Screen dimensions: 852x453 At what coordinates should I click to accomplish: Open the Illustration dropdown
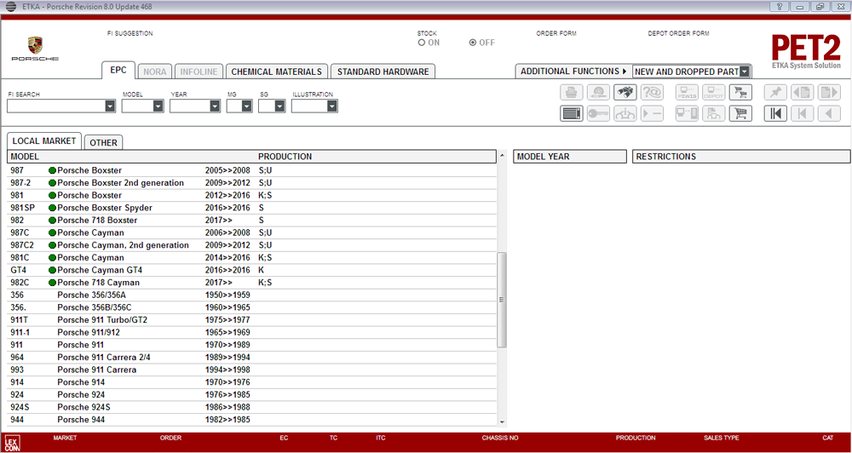pos(332,106)
